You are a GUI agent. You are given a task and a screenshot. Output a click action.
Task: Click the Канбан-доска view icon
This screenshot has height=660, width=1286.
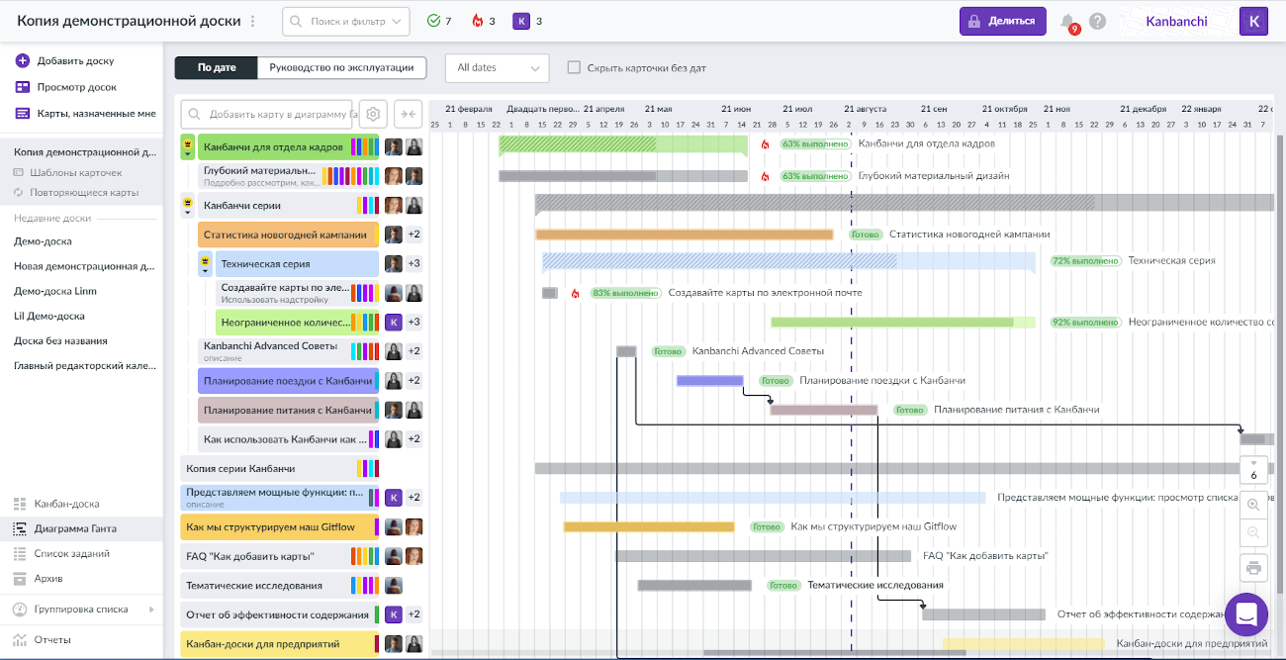point(20,504)
